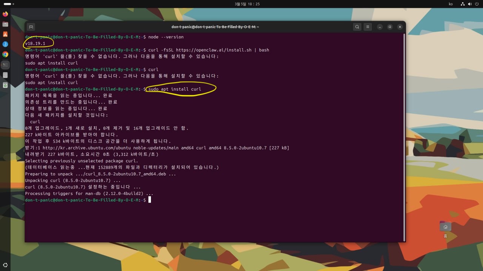This screenshot has height=271, width=483.
Task: Open the terminal hamburger menu
Action: [x=367, y=27]
